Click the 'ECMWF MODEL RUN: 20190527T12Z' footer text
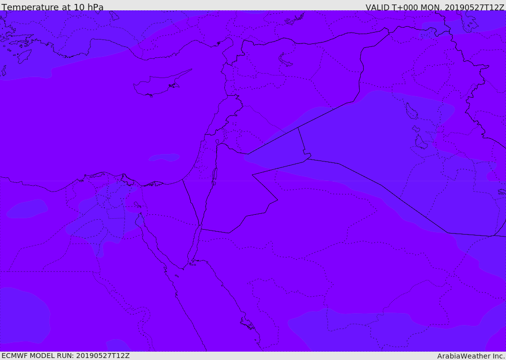 66,356
